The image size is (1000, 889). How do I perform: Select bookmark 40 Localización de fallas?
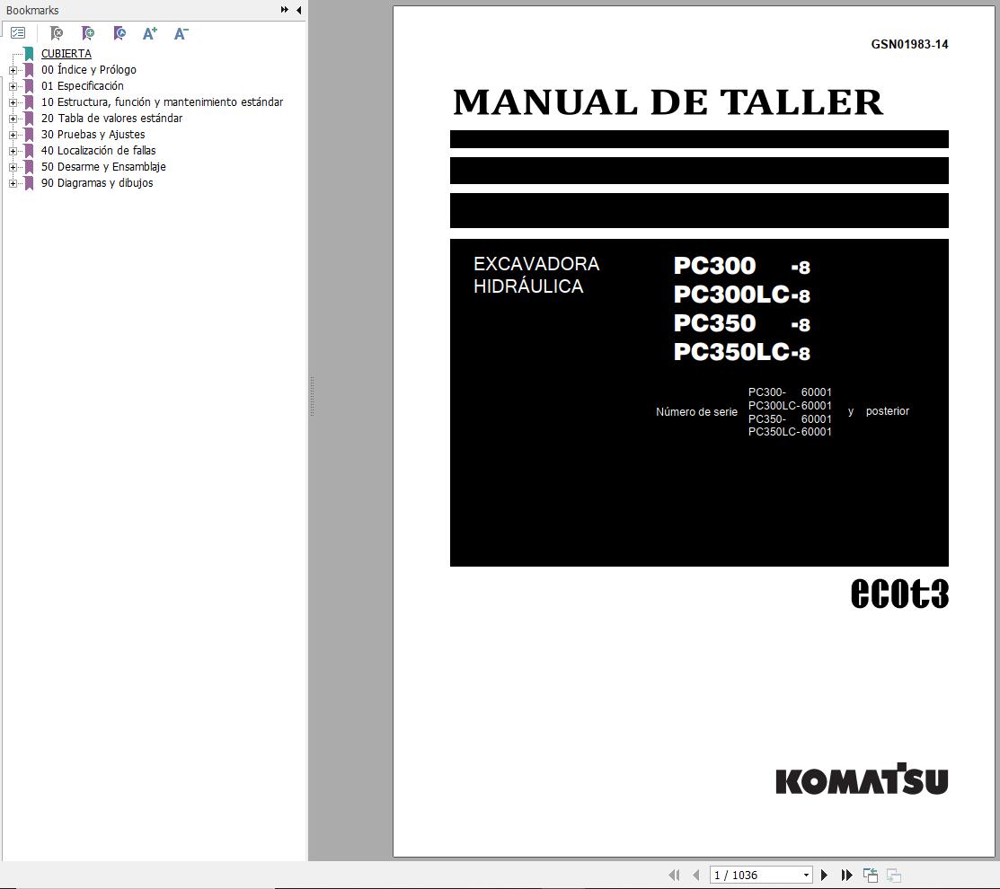click(98, 151)
